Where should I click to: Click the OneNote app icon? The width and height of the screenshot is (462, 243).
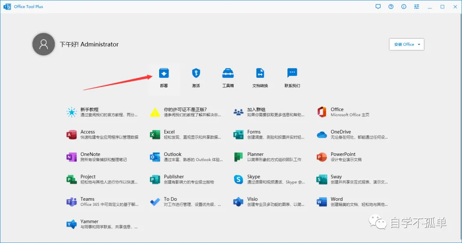tap(71, 157)
